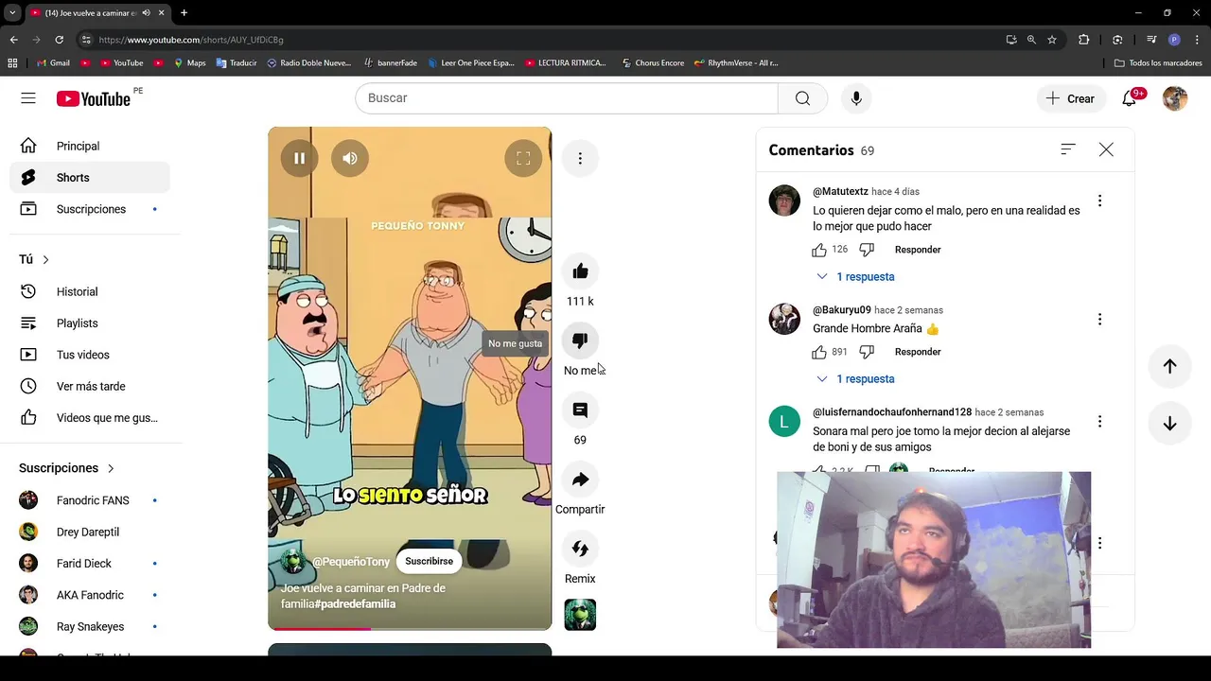
Task: Like the Short with thumbs up
Action: [x=580, y=271]
